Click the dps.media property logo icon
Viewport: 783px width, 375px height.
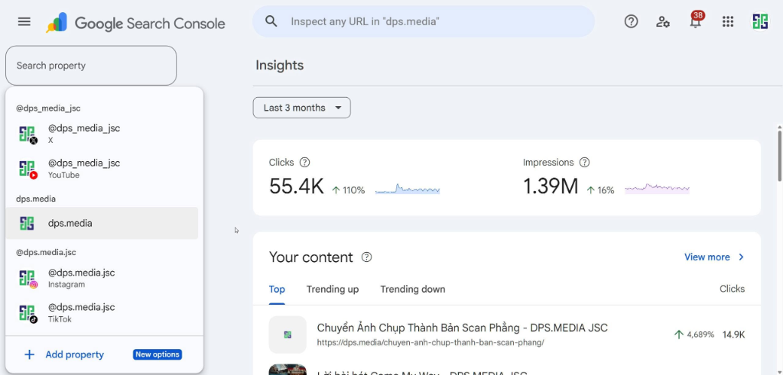pos(27,224)
